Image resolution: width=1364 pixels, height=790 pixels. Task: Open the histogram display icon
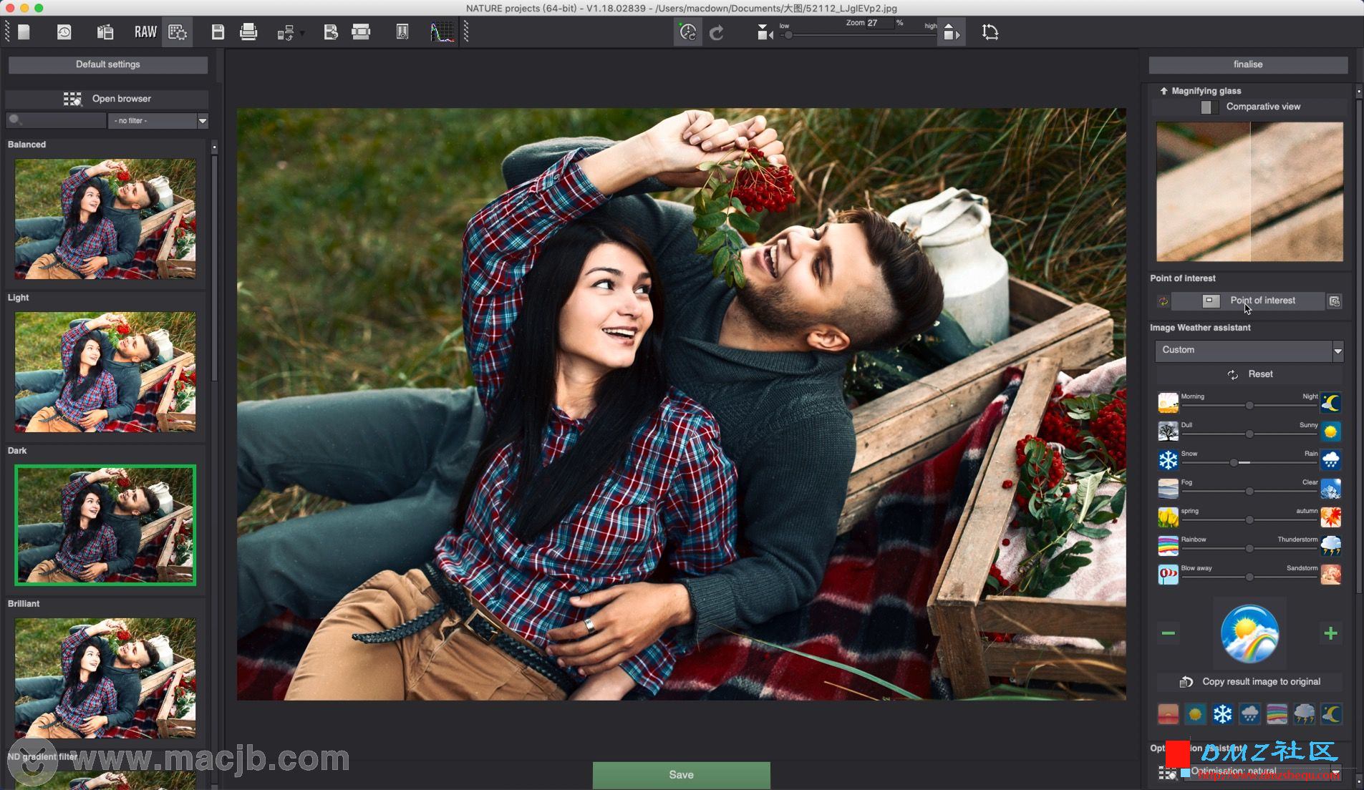pos(442,32)
